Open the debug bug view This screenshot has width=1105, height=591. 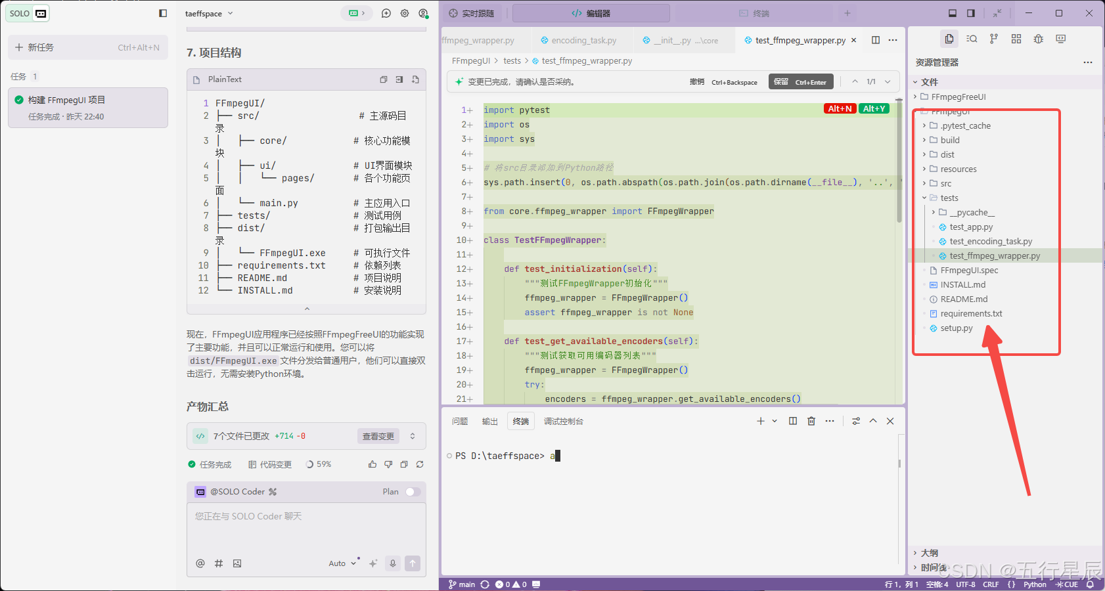point(1039,39)
